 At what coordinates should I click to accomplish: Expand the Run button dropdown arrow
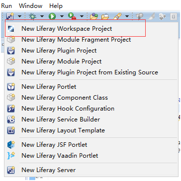pos(62,16)
